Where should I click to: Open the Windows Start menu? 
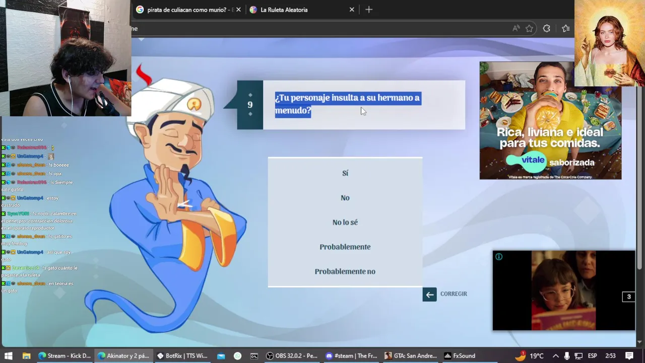(x=9, y=355)
